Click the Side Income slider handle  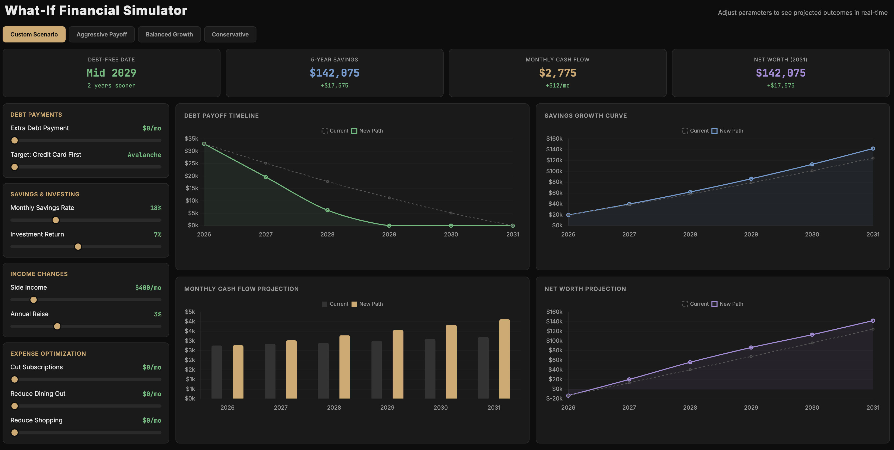[x=33, y=299]
